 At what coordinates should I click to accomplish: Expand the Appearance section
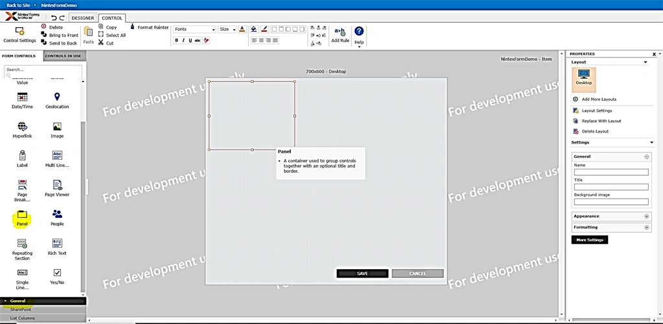[x=647, y=216]
